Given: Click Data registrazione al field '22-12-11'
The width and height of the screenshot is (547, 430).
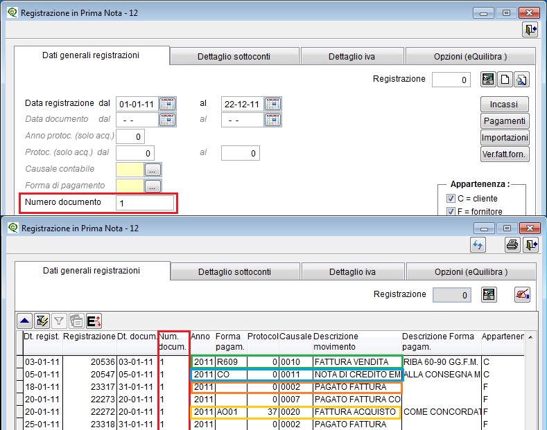Looking at the screenshot, I should [x=243, y=104].
